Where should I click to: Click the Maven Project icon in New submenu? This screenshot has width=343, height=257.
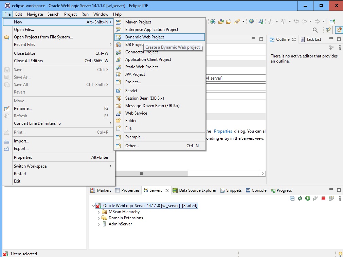pos(118,22)
